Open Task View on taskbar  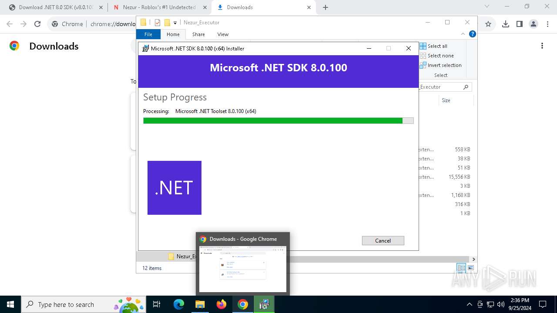pos(157,304)
